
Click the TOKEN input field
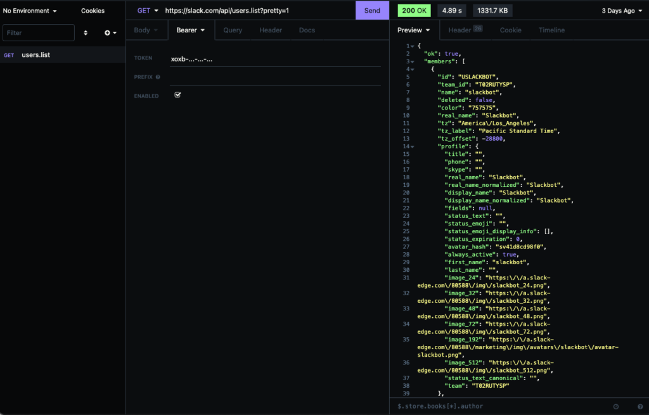275,59
